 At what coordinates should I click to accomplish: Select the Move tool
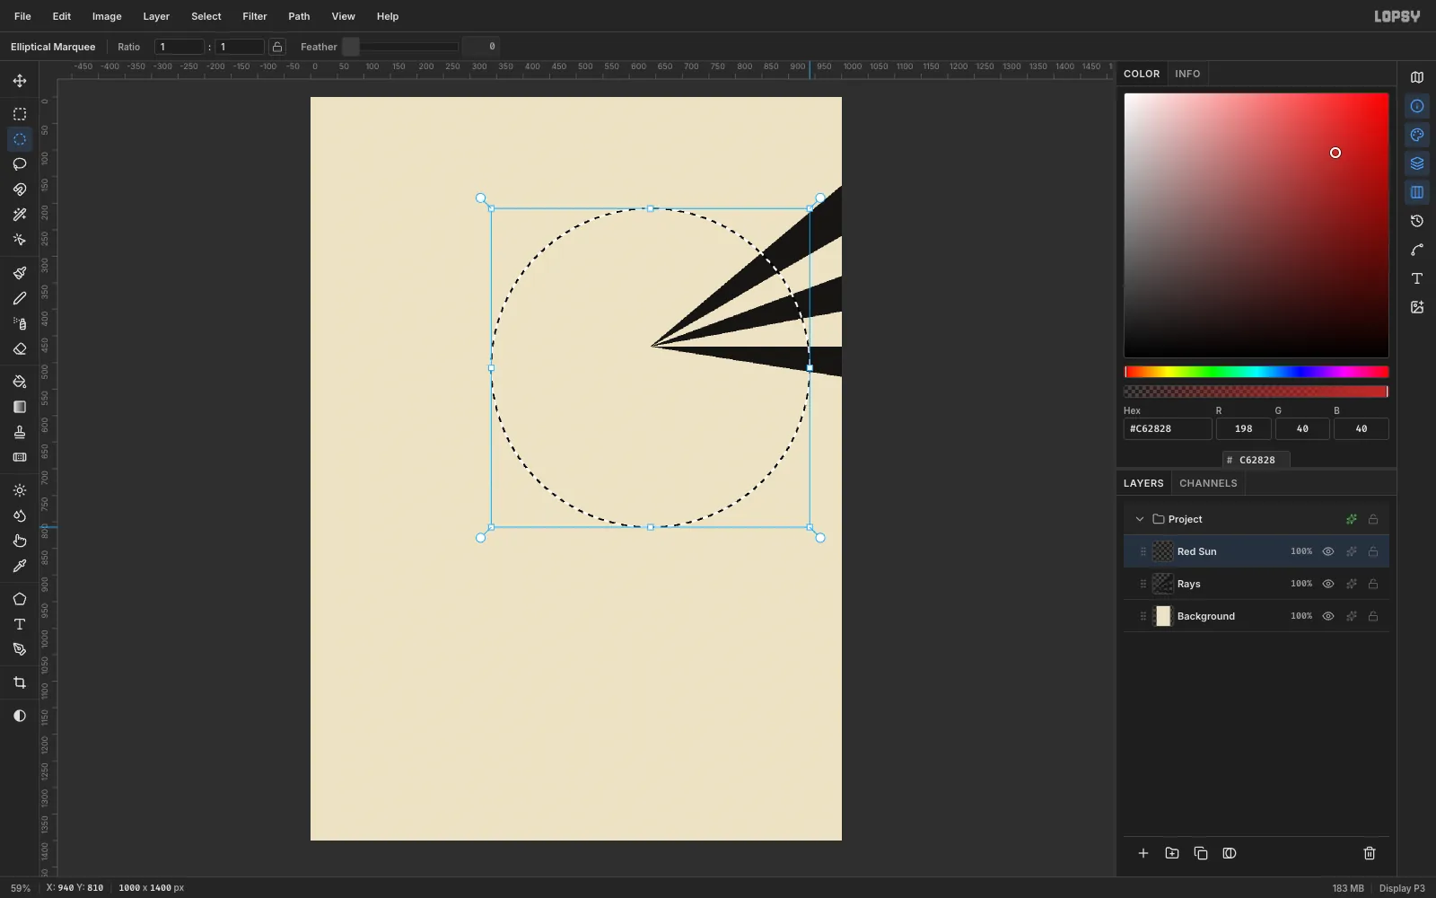click(x=20, y=81)
